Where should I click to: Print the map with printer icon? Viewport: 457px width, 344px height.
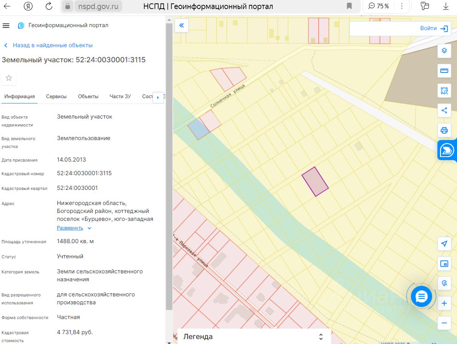pos(444,131)
